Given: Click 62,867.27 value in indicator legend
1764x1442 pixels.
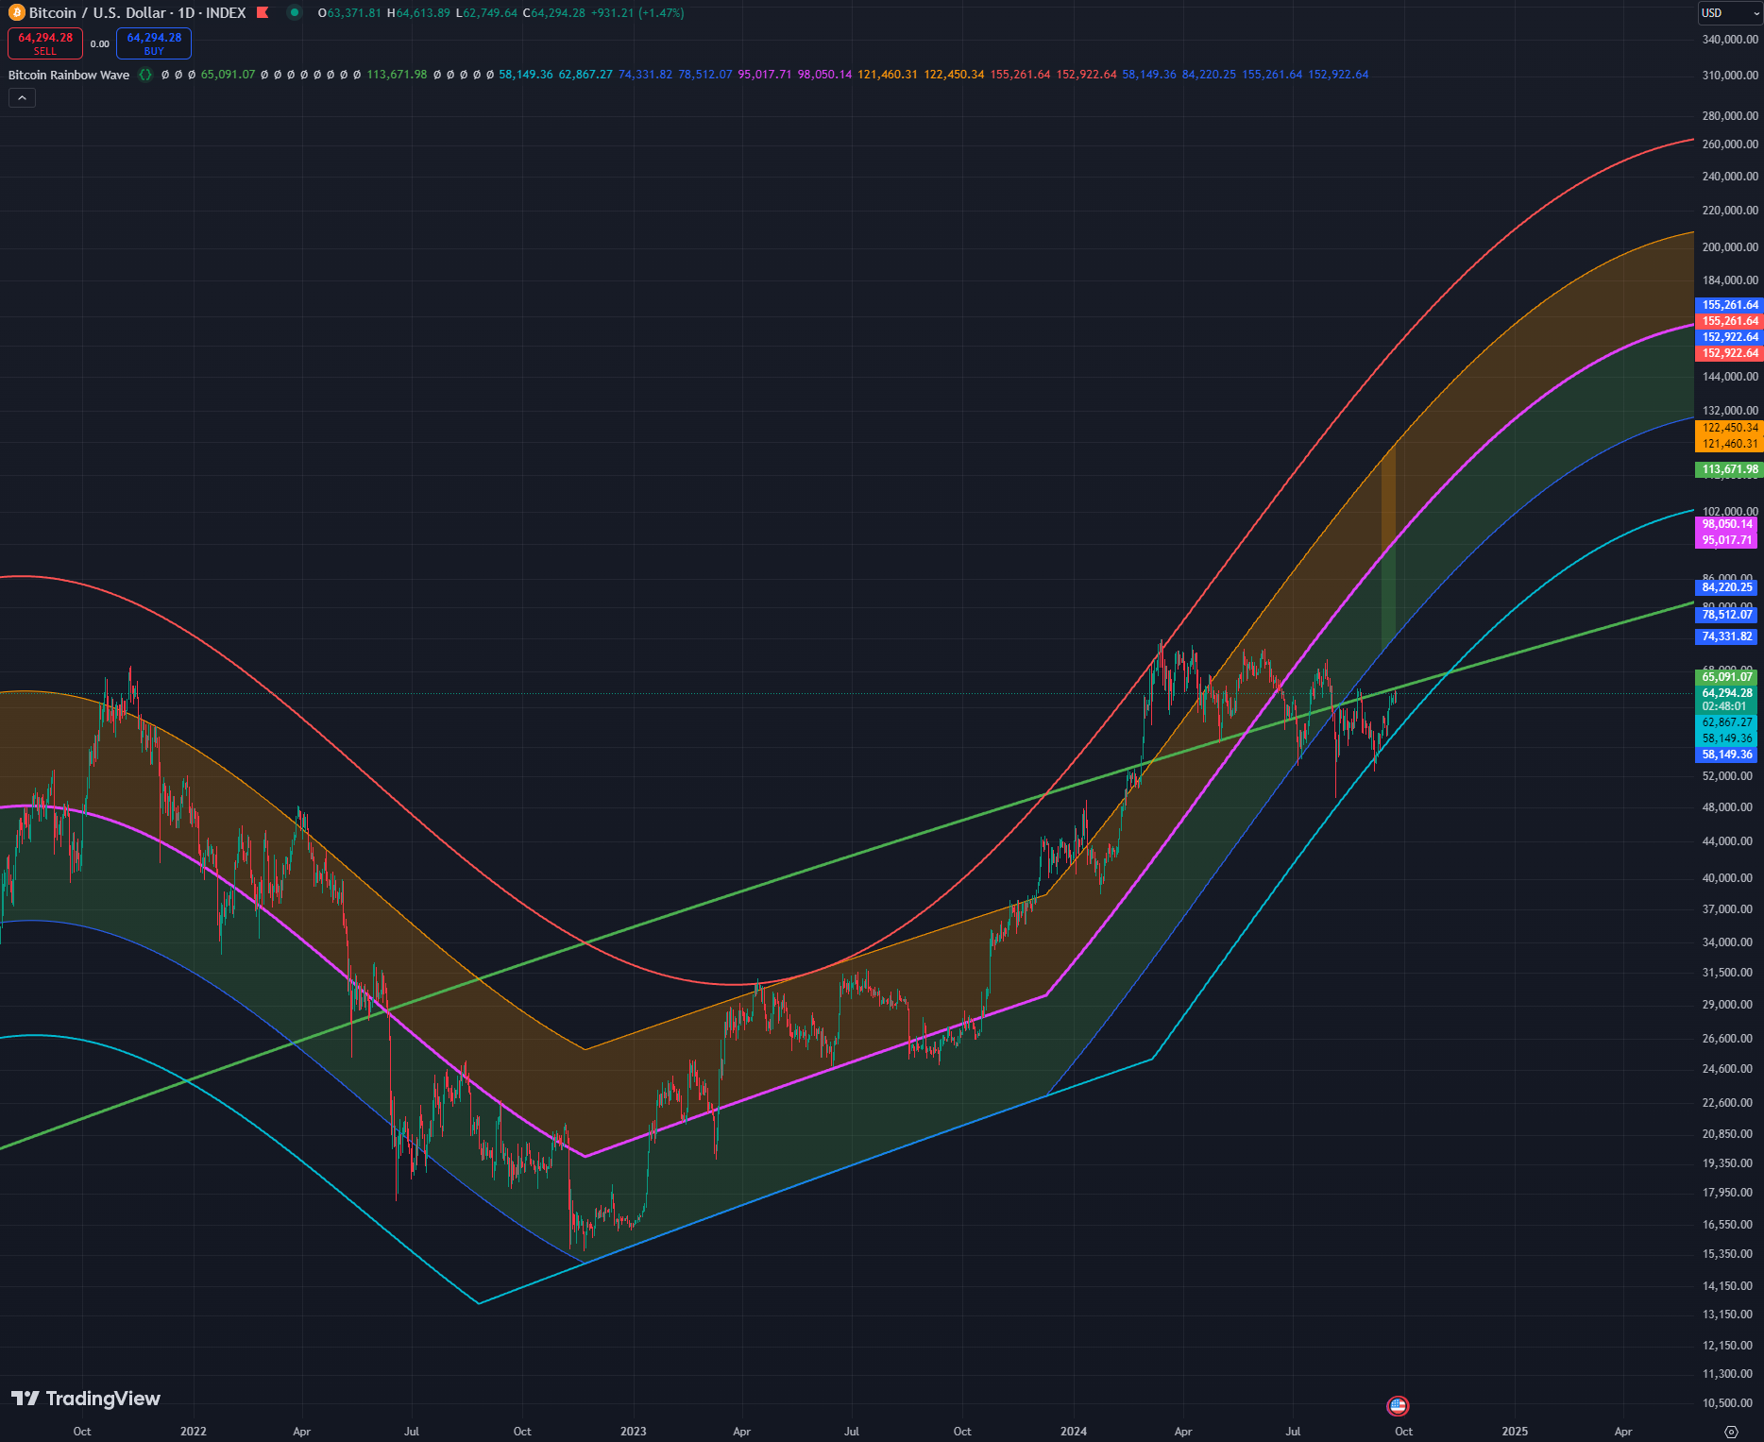Looking at the screenshot, I should 585,75.
